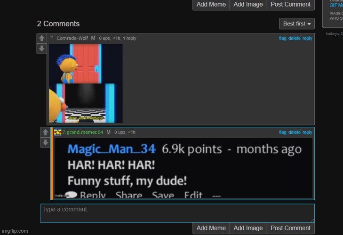Click top Post Comment button
The width and height of the screenshot is (343, 235).
pos(290,5)
